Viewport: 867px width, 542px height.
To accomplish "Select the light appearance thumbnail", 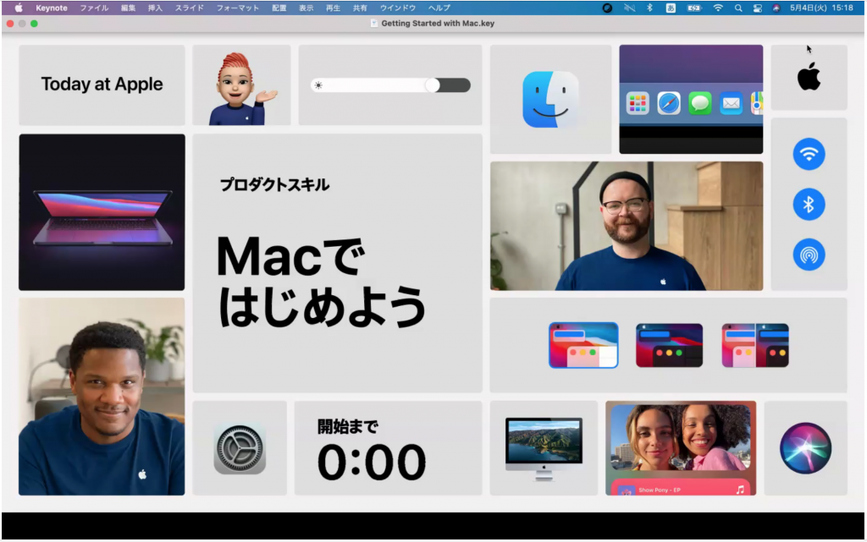I will pos(583,345).
